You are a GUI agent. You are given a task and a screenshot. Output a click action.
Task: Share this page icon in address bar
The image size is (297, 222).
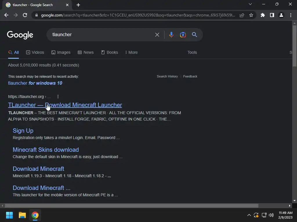coord(242,15)
